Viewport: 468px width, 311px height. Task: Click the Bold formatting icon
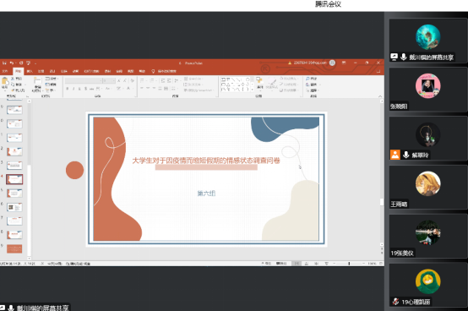coord(68,89)
